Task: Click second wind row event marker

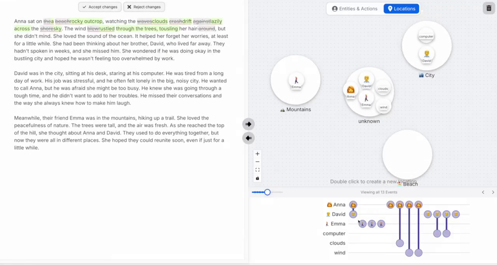Action: pyautogui.click(x=419, y=253)
